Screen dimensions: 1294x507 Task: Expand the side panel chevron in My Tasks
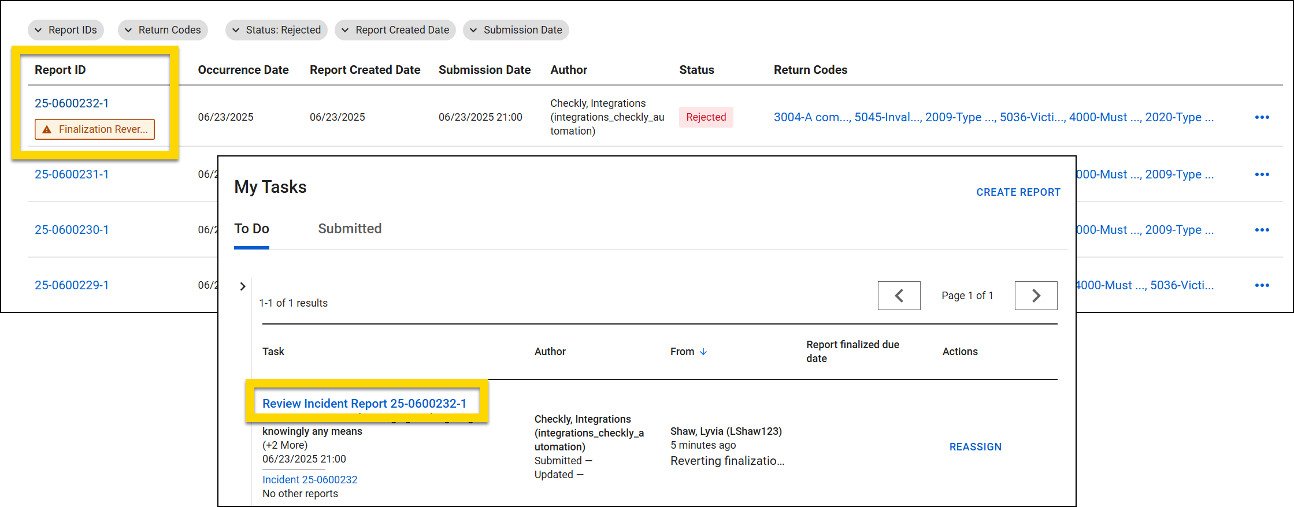tap(243, 286)
